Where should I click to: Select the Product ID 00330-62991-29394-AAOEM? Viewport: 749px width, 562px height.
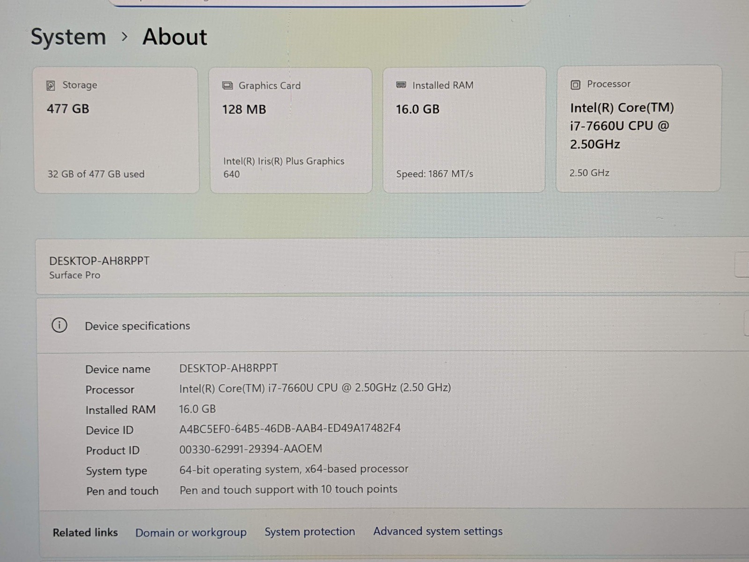[250, 449]
